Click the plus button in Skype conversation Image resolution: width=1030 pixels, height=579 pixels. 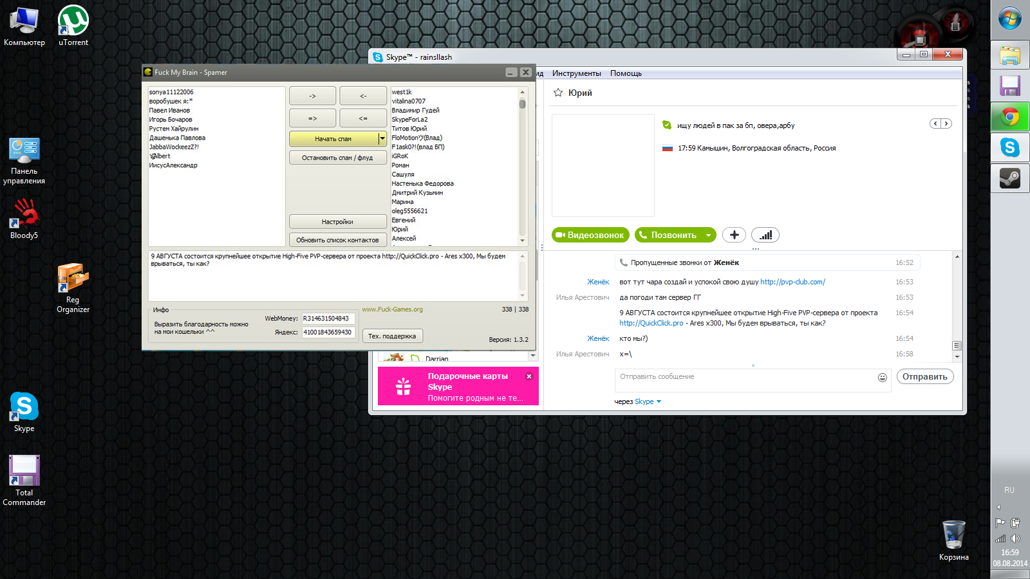(x=734, y=235)
